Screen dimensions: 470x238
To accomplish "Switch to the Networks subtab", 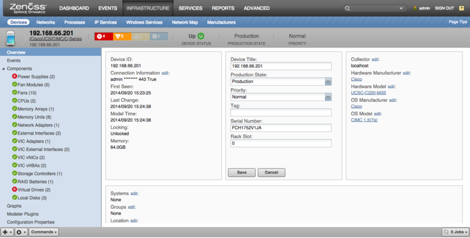I will [x=46, y=22].
